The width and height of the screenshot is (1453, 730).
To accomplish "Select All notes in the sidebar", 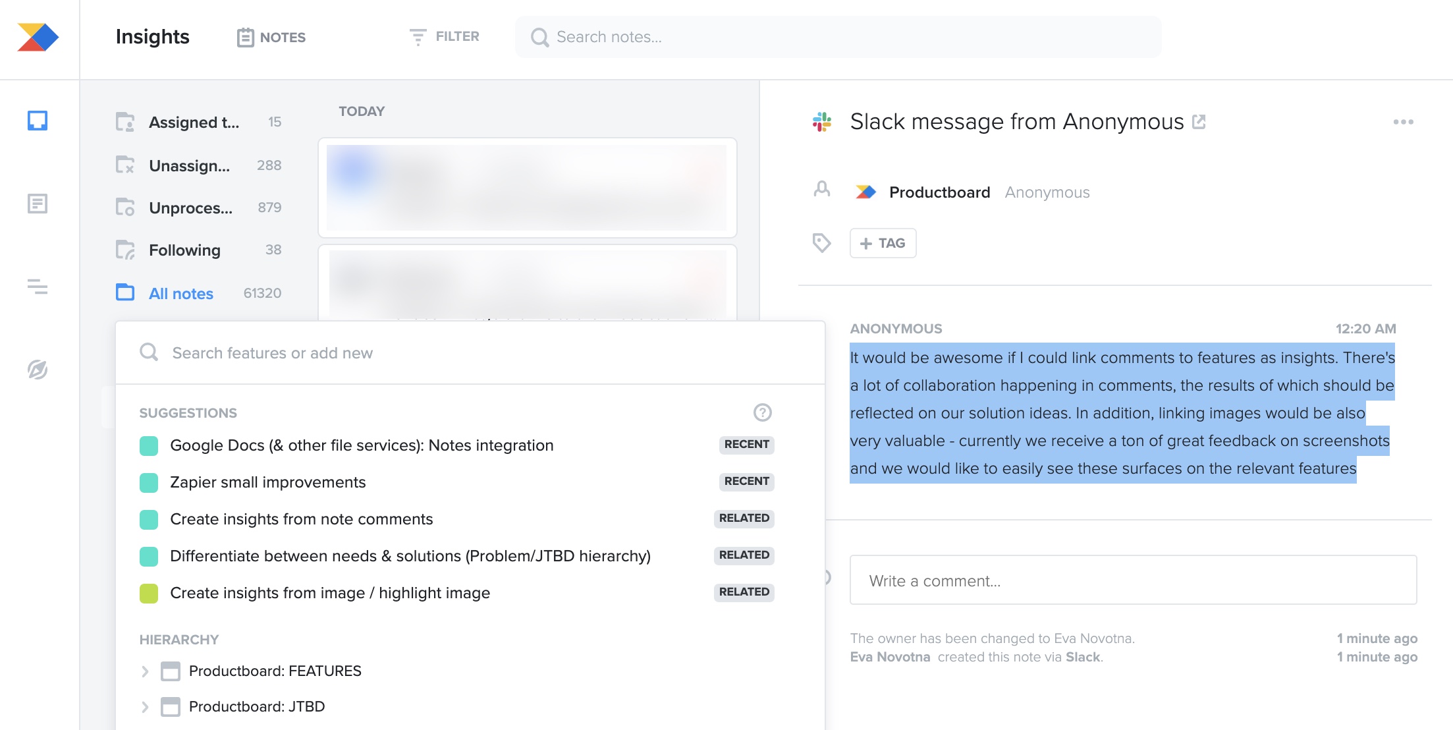I will pos(180,293).
